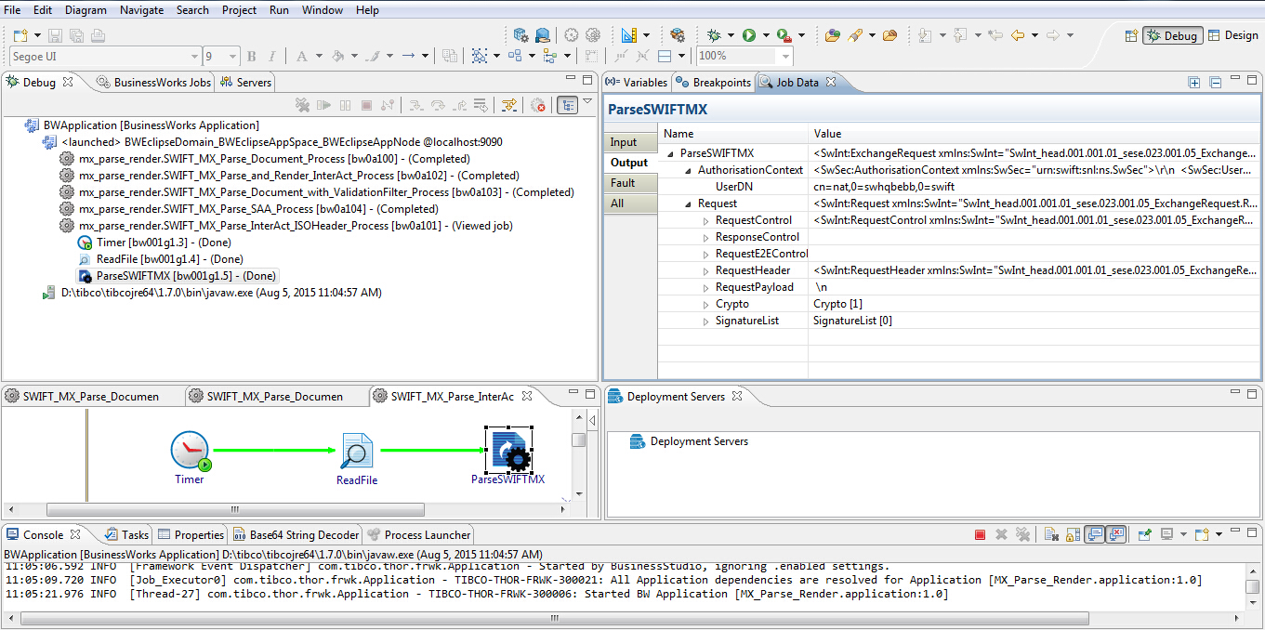This screenshot has width=1265, height=630.
Task: Click the Open Type icon in toolbar
Action: [x=833, y=35]
